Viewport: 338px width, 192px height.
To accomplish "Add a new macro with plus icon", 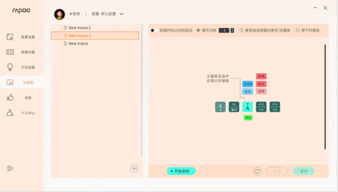I will click(134, 168).
